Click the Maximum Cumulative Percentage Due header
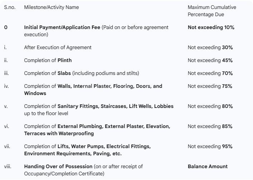Screen dimensions: 253x180 click(212, 11)
